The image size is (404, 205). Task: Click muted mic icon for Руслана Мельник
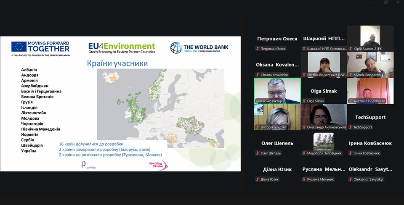[x=304, y=179]
